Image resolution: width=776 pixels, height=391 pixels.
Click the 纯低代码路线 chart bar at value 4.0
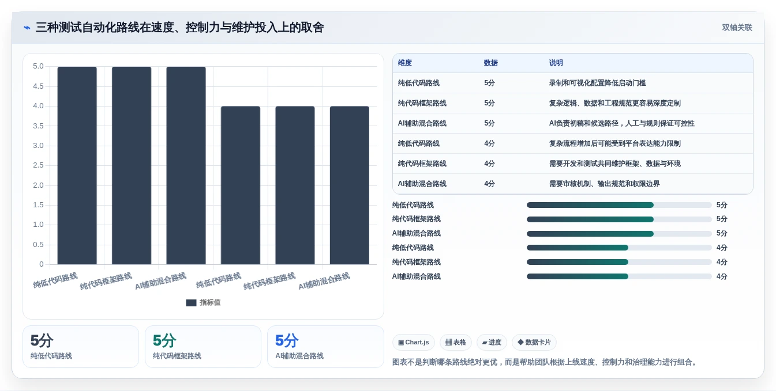click(241, 185)
